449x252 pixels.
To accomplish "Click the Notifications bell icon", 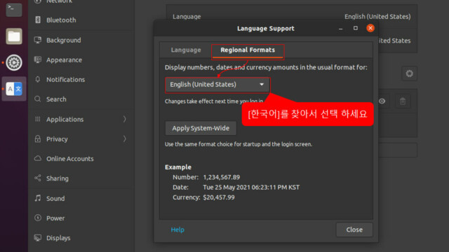I will tap(38, 79).
